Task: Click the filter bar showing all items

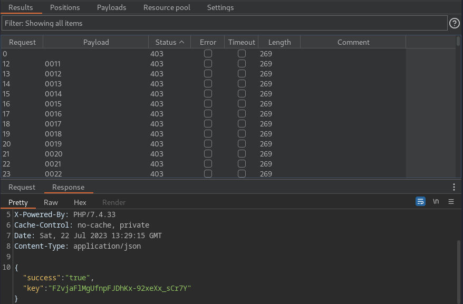Action: 225,23
